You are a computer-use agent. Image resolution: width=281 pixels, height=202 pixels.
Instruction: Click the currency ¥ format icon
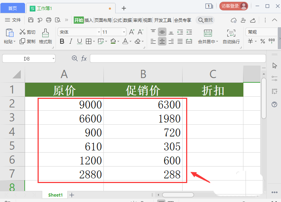tap(250, 42)
